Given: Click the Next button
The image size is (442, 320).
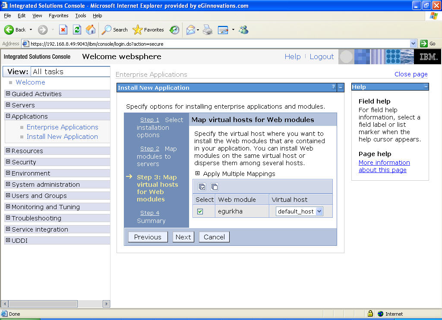Looking at the screenshot, I should click(183, 237).
